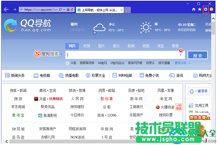The height and width of the screenshot is (145, 217).
Task: Open 9块9包邮 category
Action: pyautogui.click(x=122, y=76)
